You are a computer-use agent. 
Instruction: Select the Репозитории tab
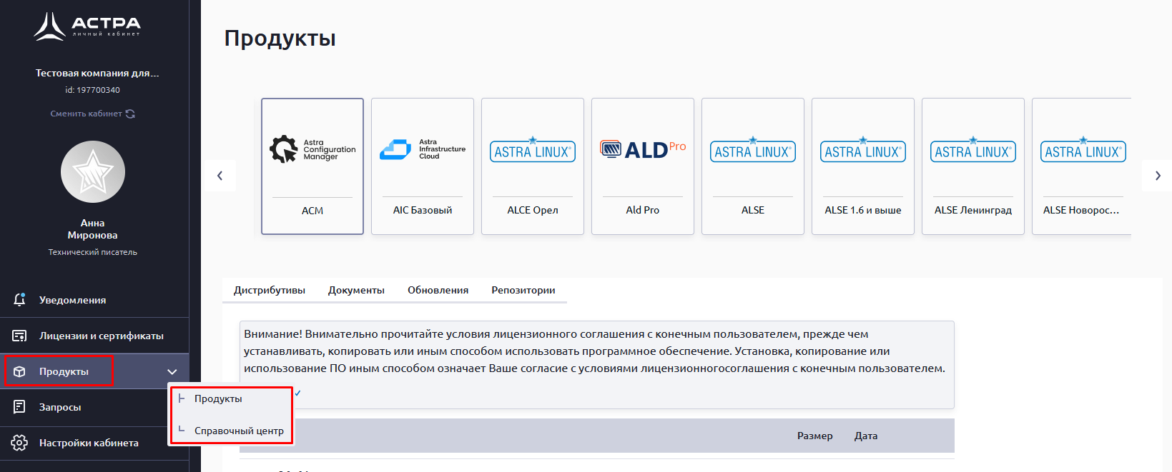click(523, 290)
